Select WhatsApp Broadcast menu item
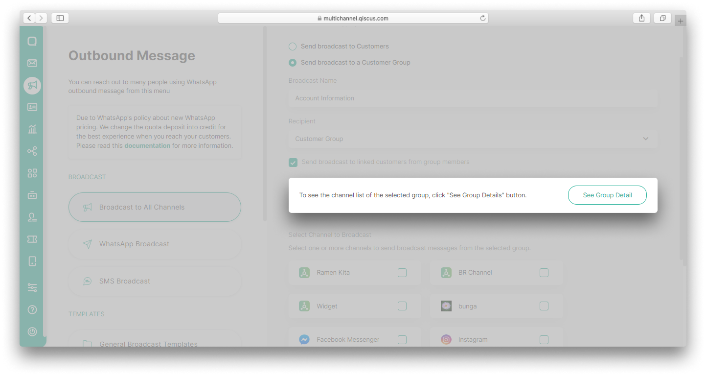The image size is (706, 376). [155, 244]
